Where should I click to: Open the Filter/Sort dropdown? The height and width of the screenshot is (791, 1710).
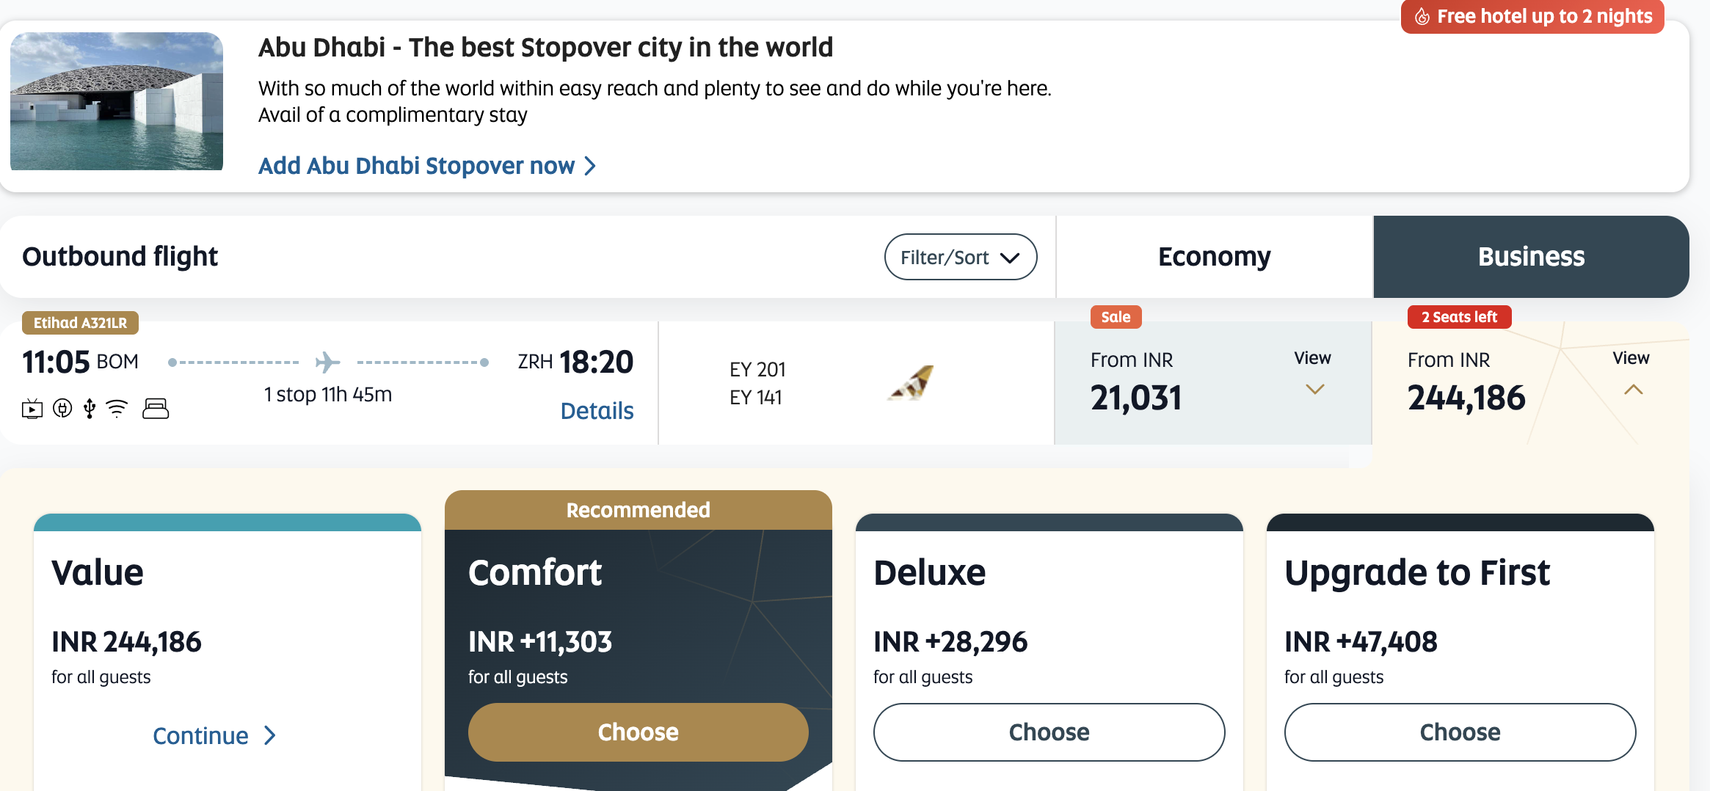(960, 257)
